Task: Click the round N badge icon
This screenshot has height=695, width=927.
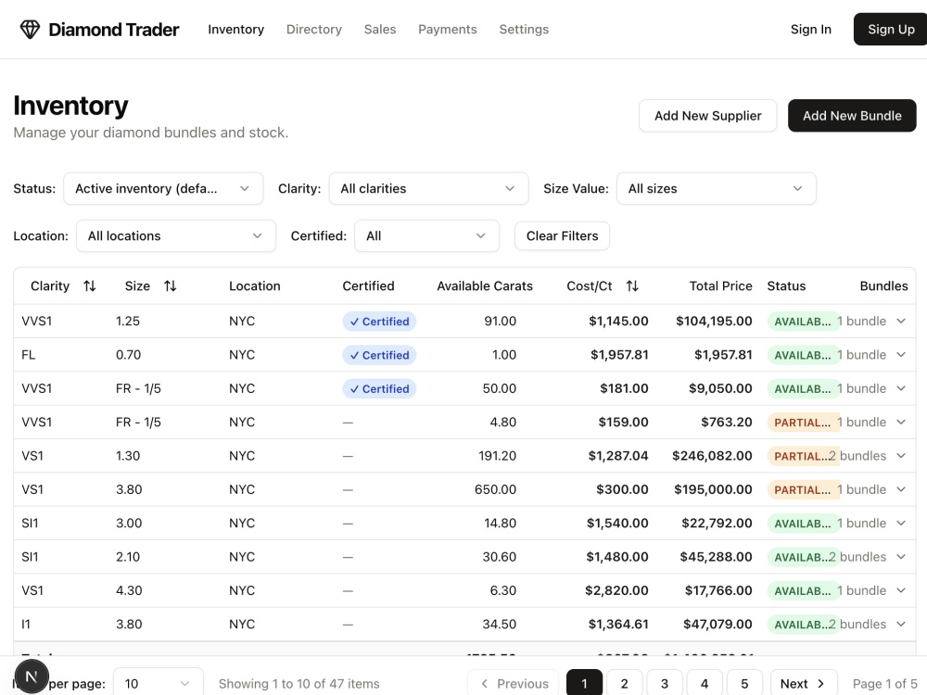Action: coord(32,676)
